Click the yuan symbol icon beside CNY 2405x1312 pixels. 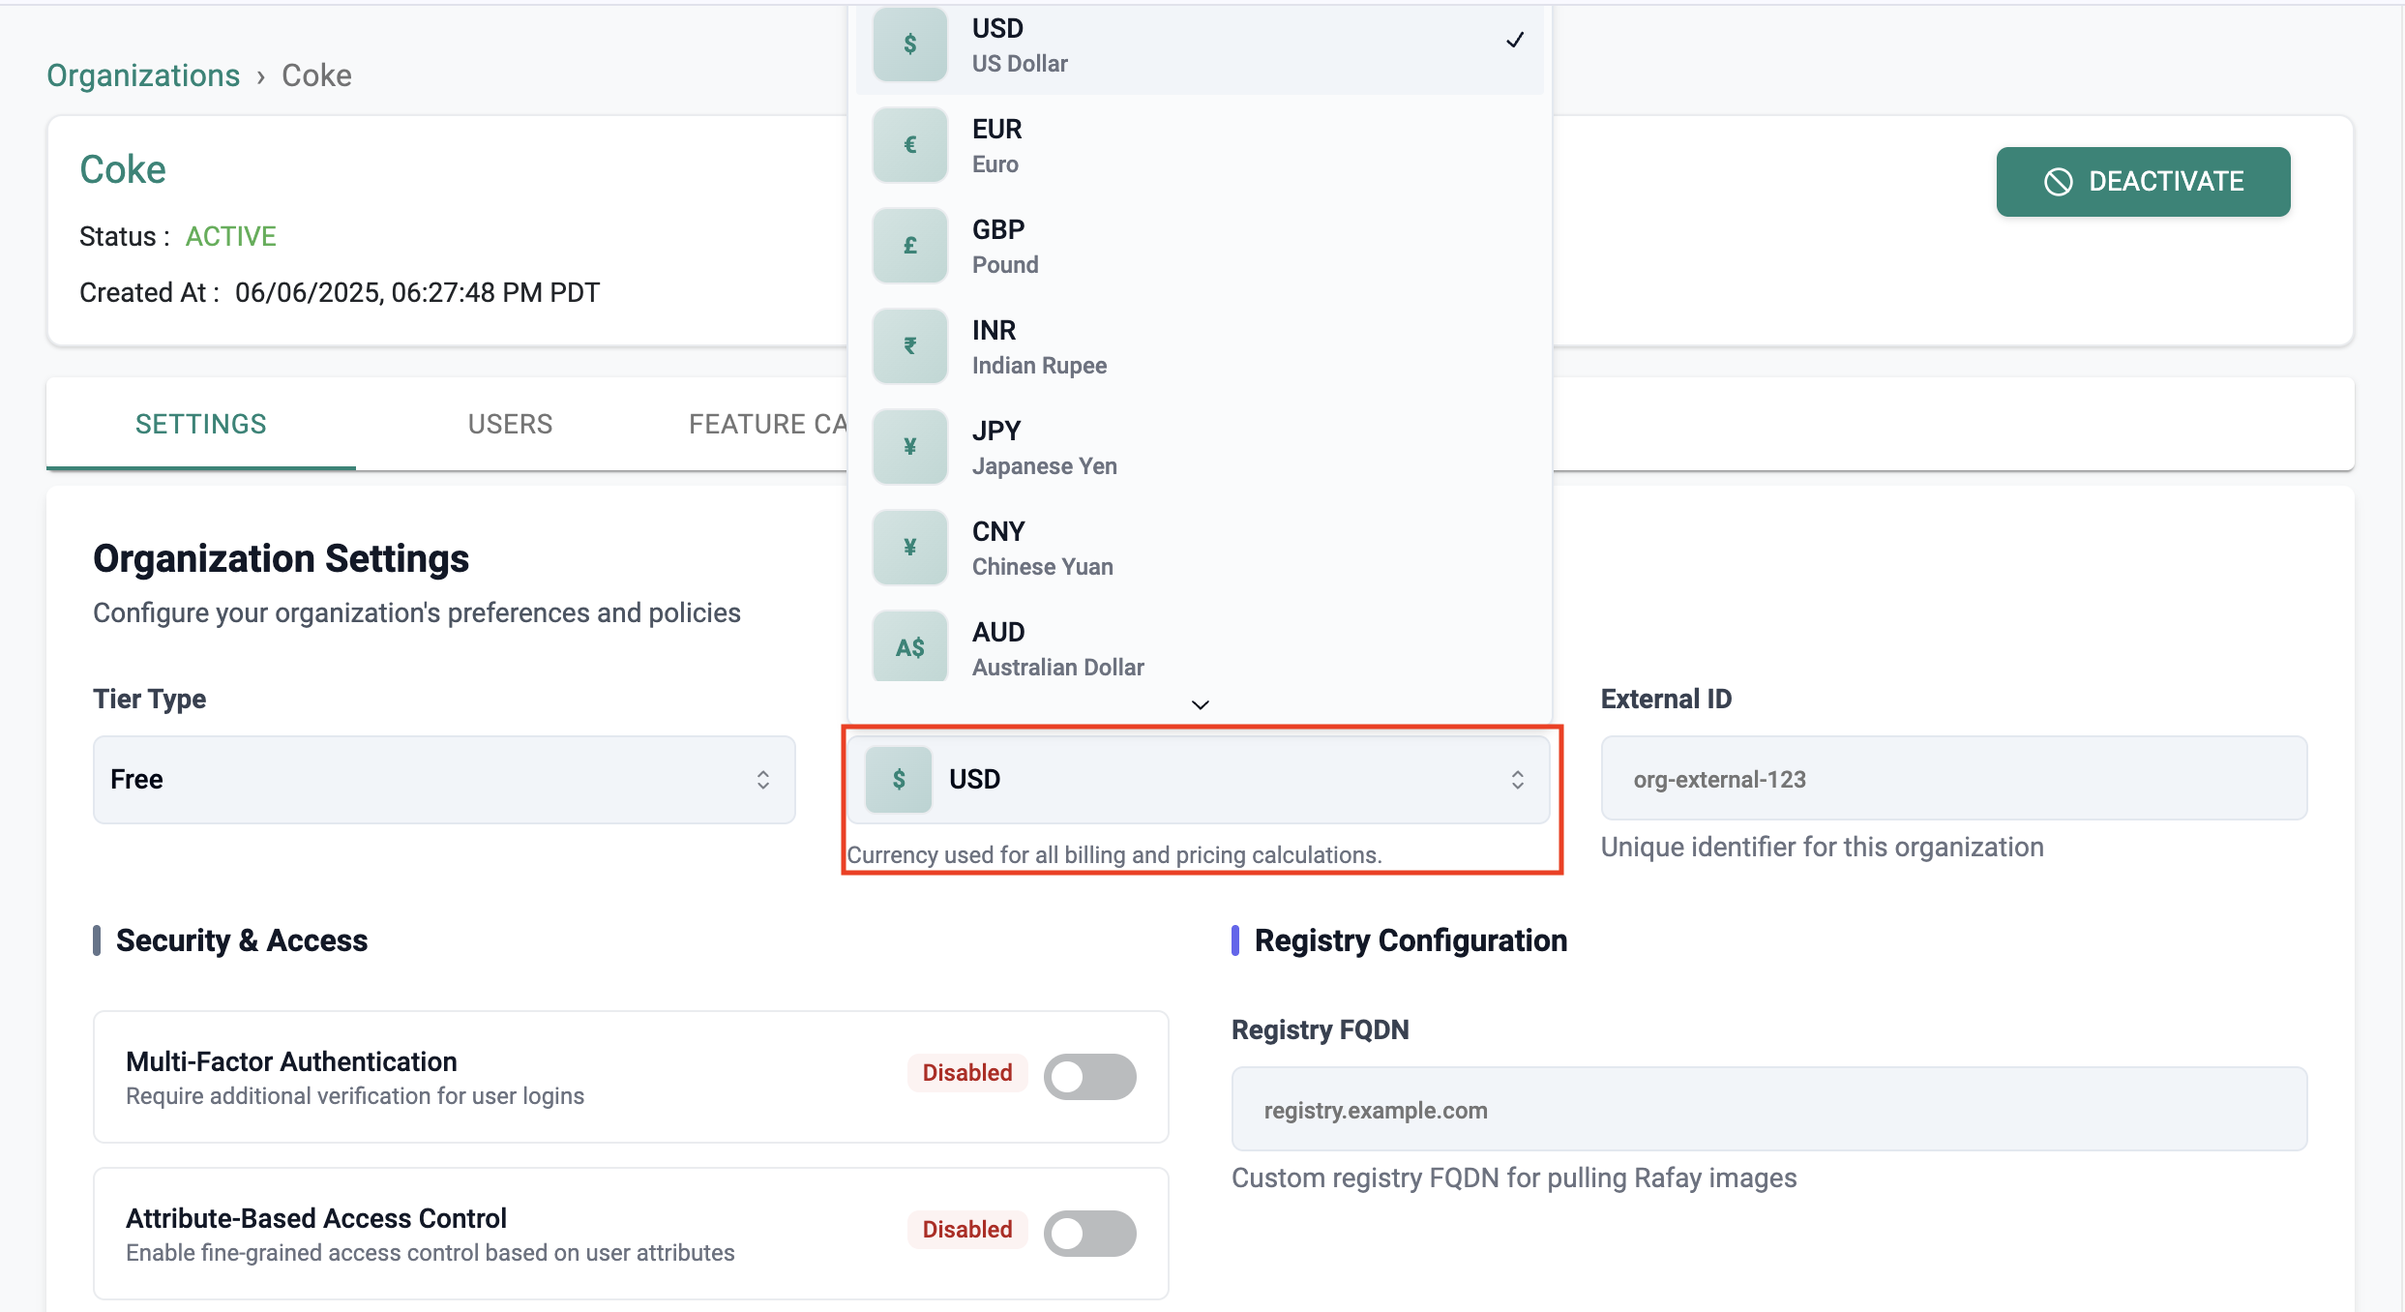pos(909,548)
